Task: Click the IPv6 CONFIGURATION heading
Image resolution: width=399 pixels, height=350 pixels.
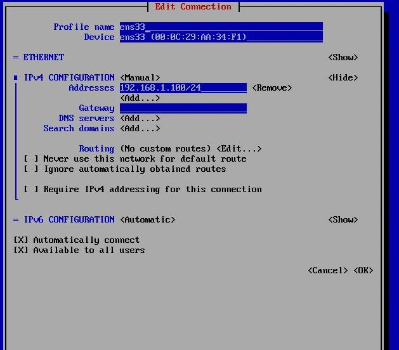Action: click(x=69, y=219)
